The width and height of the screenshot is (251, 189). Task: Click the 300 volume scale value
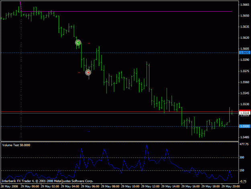242,158
